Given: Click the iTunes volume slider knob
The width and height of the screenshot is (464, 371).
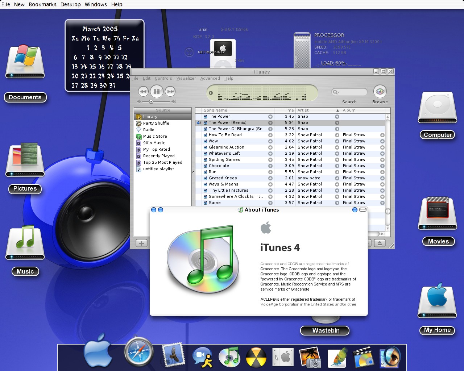Looking at the screenshot, I should [151, 102].
